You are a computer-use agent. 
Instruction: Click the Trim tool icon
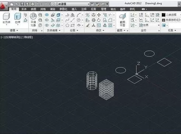pyautogui.click(x=110, y=15)
